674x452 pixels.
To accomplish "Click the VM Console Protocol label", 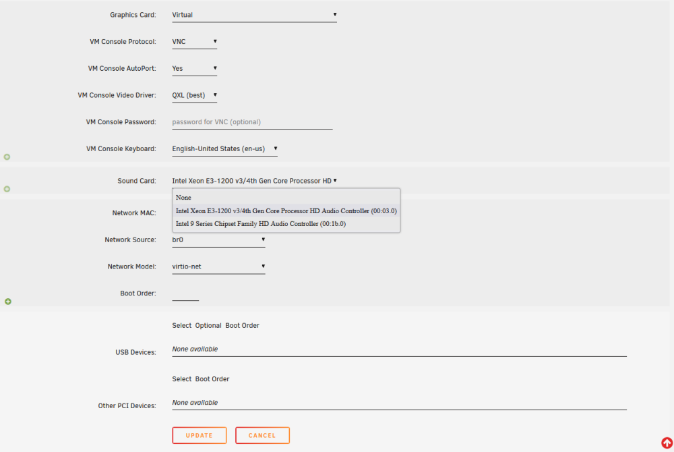I will point(123,42).
